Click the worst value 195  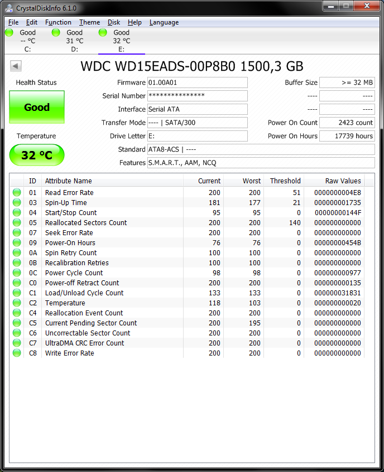click(255, 323)
